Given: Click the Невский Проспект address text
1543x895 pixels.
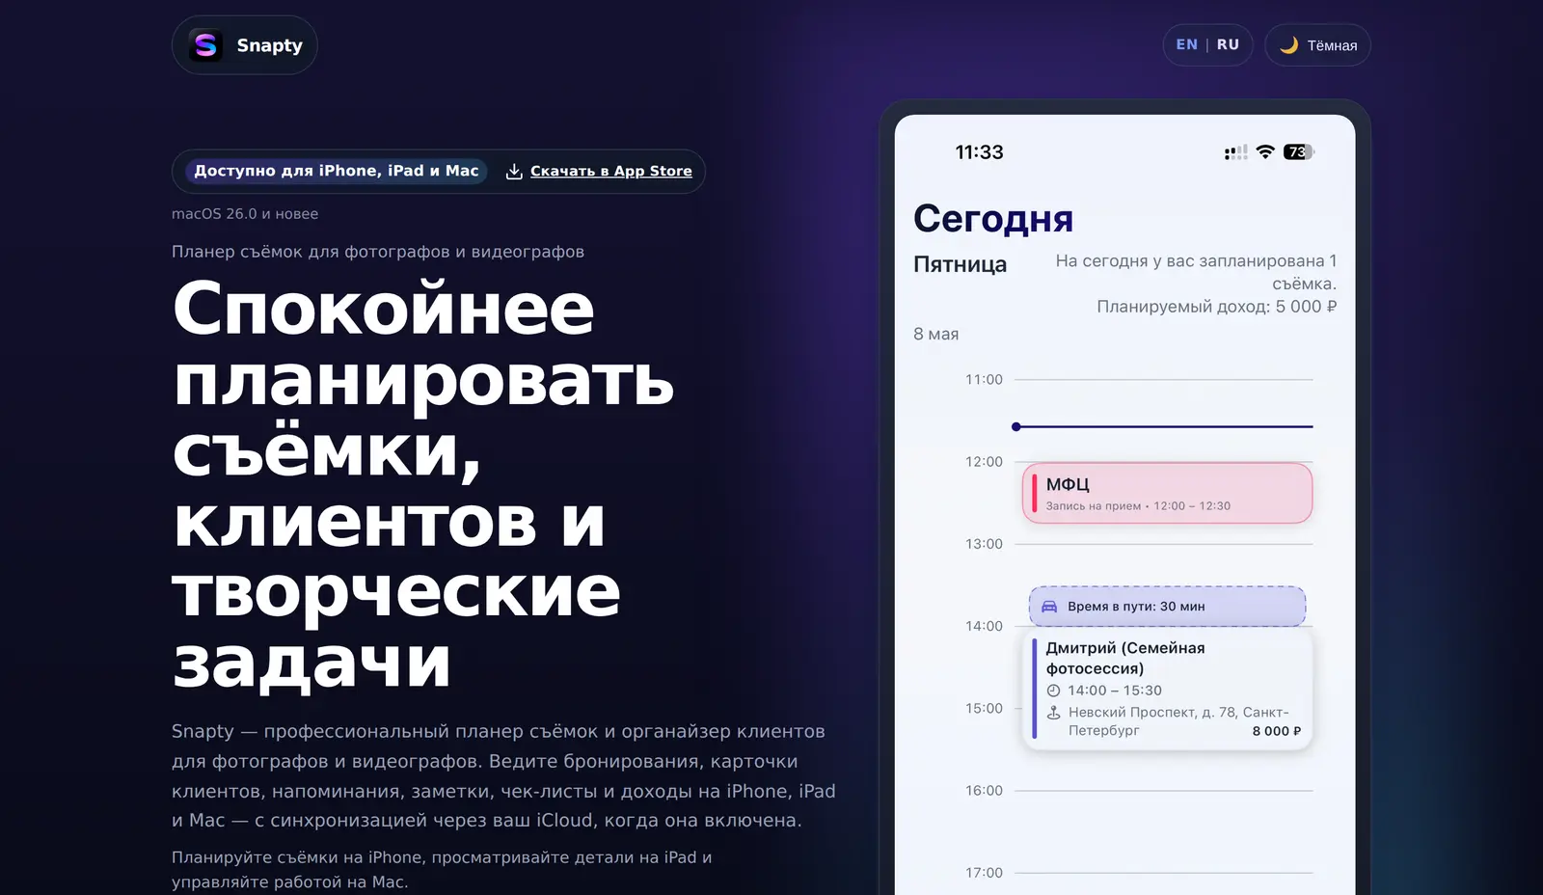Looking at the screenshot, I should click(x=1178, y=721).
